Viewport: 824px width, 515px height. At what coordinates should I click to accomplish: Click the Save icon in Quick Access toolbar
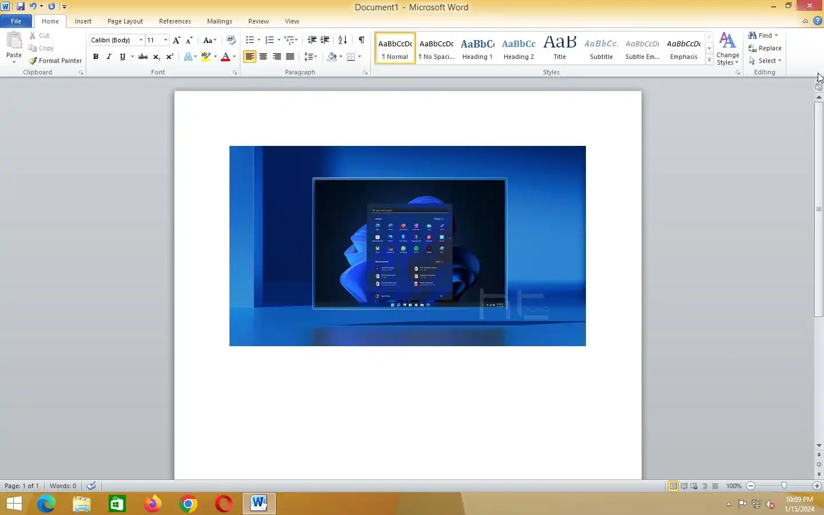(x=21, y=6)
